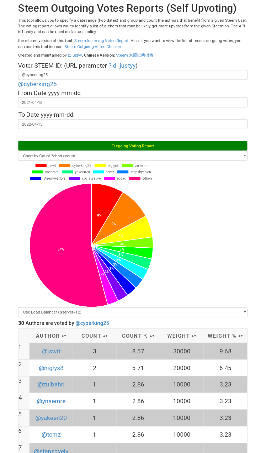Sort table by the AUTHOR column header
The height and width of the screenshot is (453, 256).
point(51,336)
